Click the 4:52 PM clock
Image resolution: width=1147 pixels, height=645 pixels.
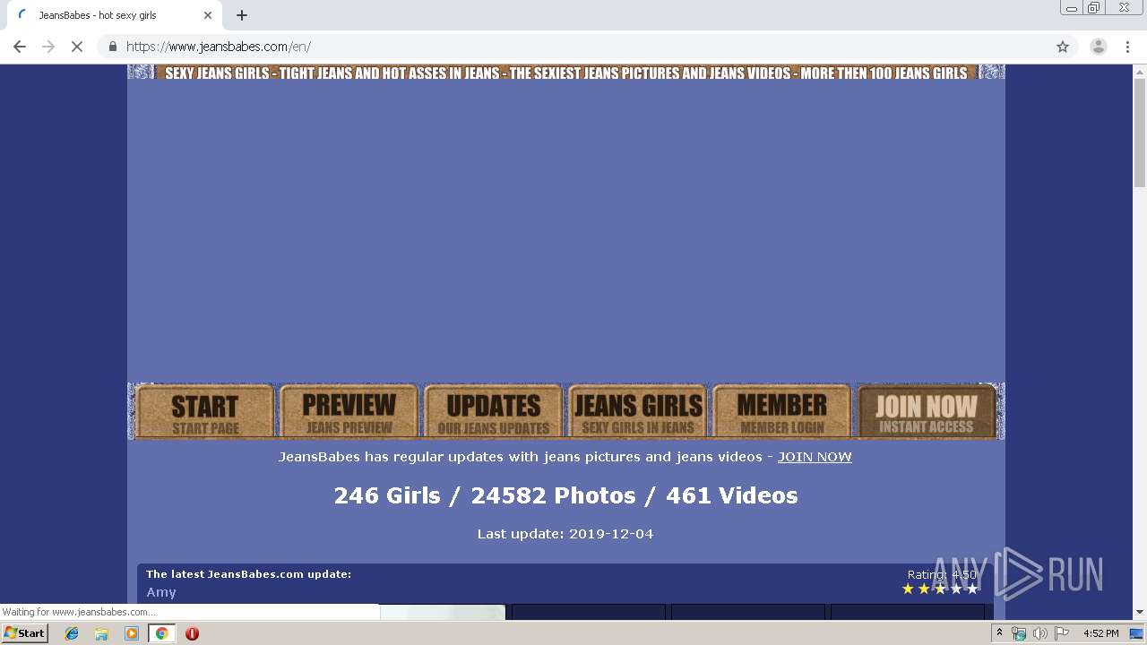(x=1100, y=633)
